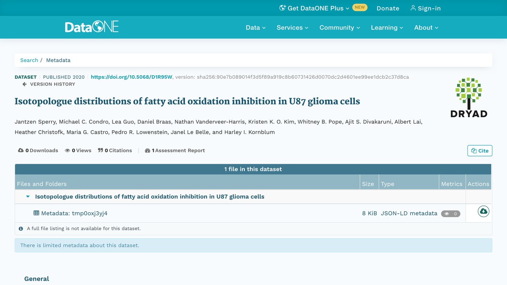Click the DataONE logo
The height and width of the screenshot is (285, 507).
[x=92, y=27]
